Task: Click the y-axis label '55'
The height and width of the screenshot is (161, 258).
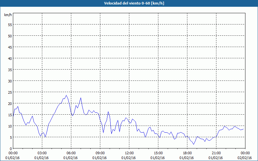Action: [10, 25]
